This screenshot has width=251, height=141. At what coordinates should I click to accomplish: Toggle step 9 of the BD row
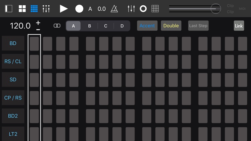pyautogui.click(x=147, y=44)
